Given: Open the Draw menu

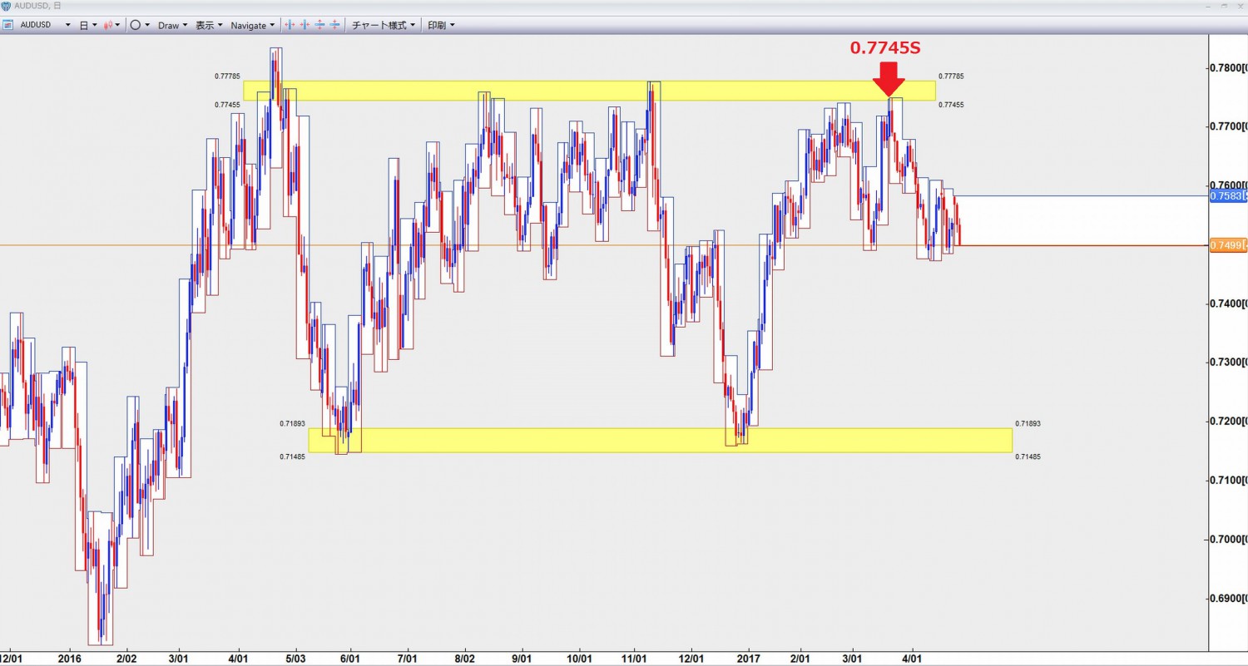Looking at the screenshot, I should click(172, 25).
